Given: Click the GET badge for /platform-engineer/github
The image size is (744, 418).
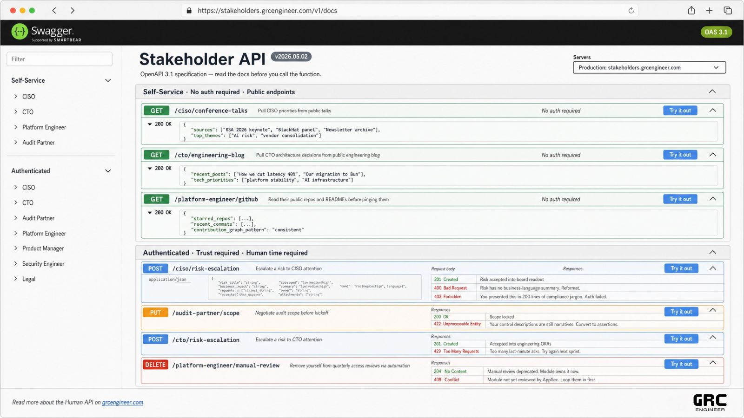Looking at the screenshot, I should pos(157,199).
